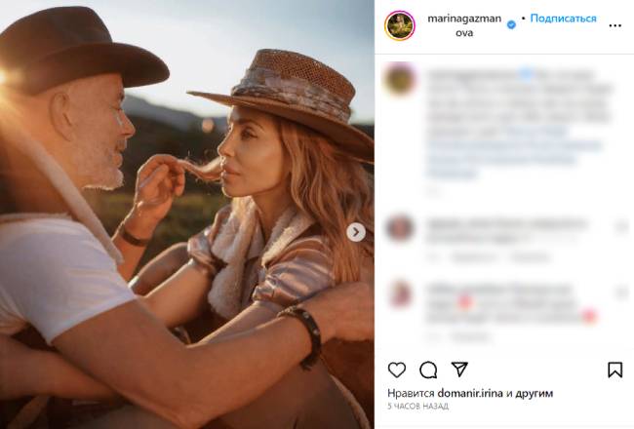The image size is (634, 429).
Task: Like the second comment with its small heart
Action: pos(621,227)
